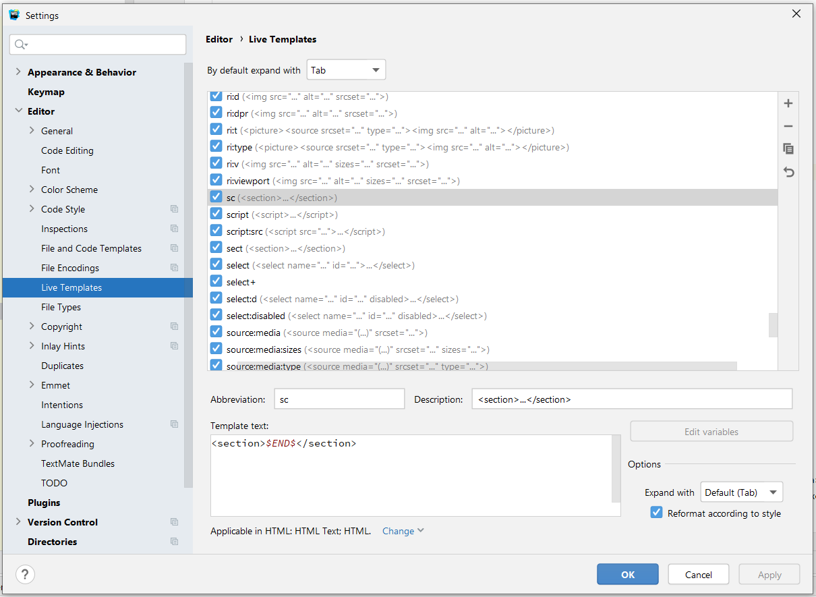Toggle Reformat according to style checkbox
Image resolution: width=816 pixels, height=597 pixels.
tap(656, 513)
